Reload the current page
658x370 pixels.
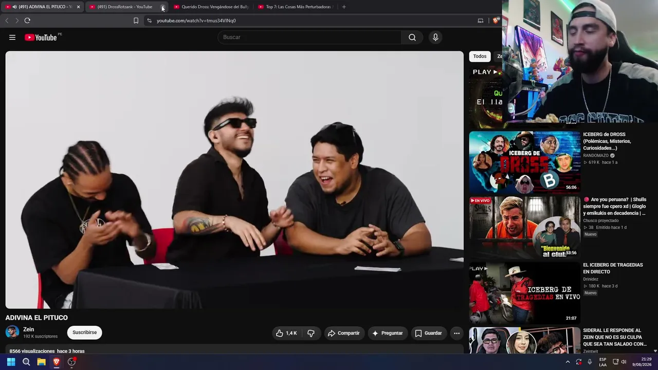point(27,21)
